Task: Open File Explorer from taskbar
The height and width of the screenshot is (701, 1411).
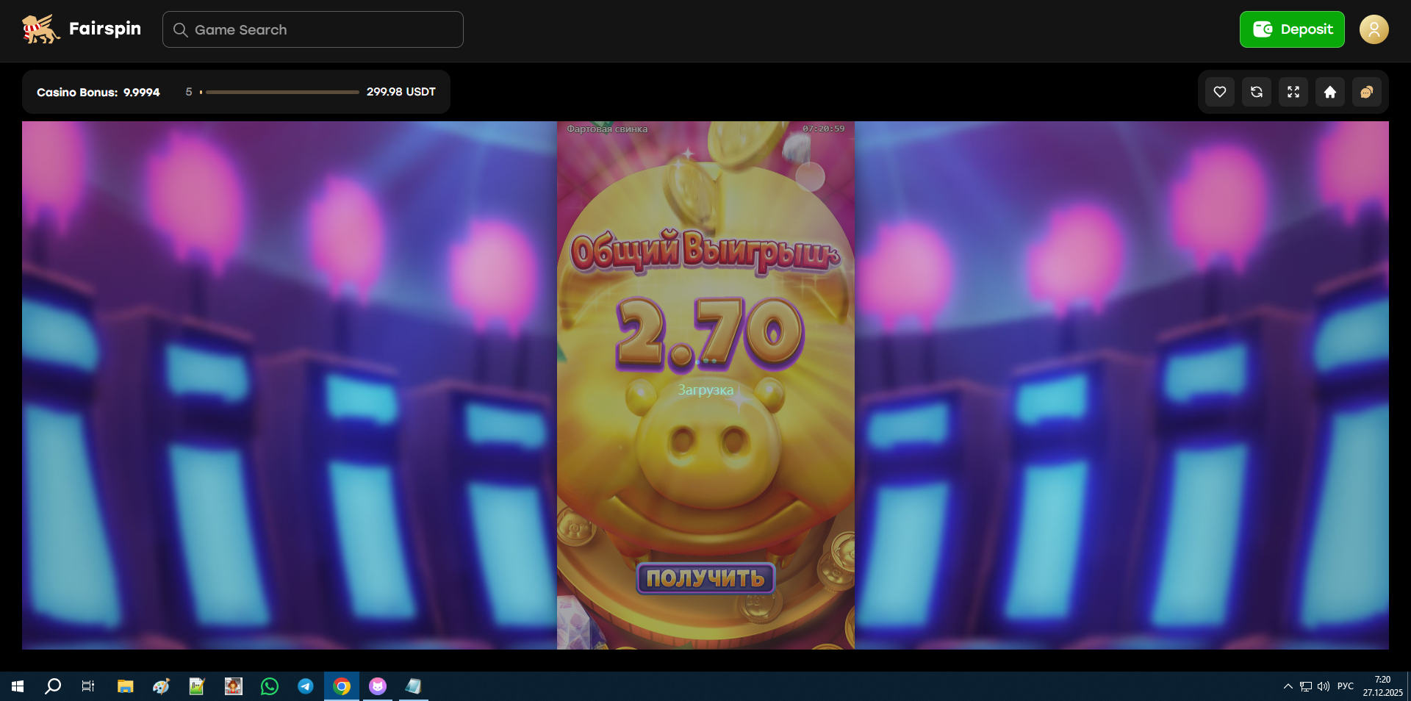Action: [x=125, y=686]
